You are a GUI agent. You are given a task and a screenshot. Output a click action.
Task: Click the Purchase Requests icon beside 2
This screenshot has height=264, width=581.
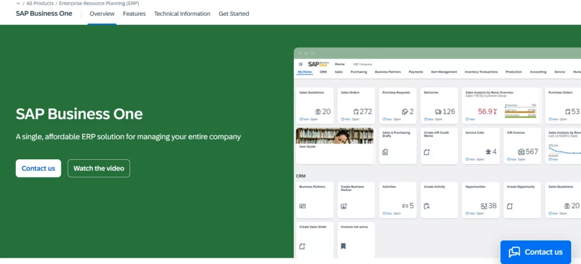pyautogui.click(x=405, y=112)
